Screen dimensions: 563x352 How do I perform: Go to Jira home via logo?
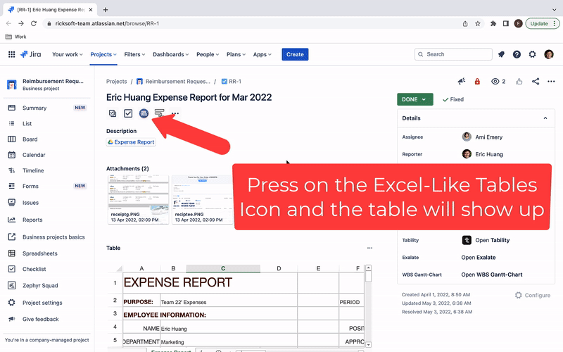(x=31, y=54)
